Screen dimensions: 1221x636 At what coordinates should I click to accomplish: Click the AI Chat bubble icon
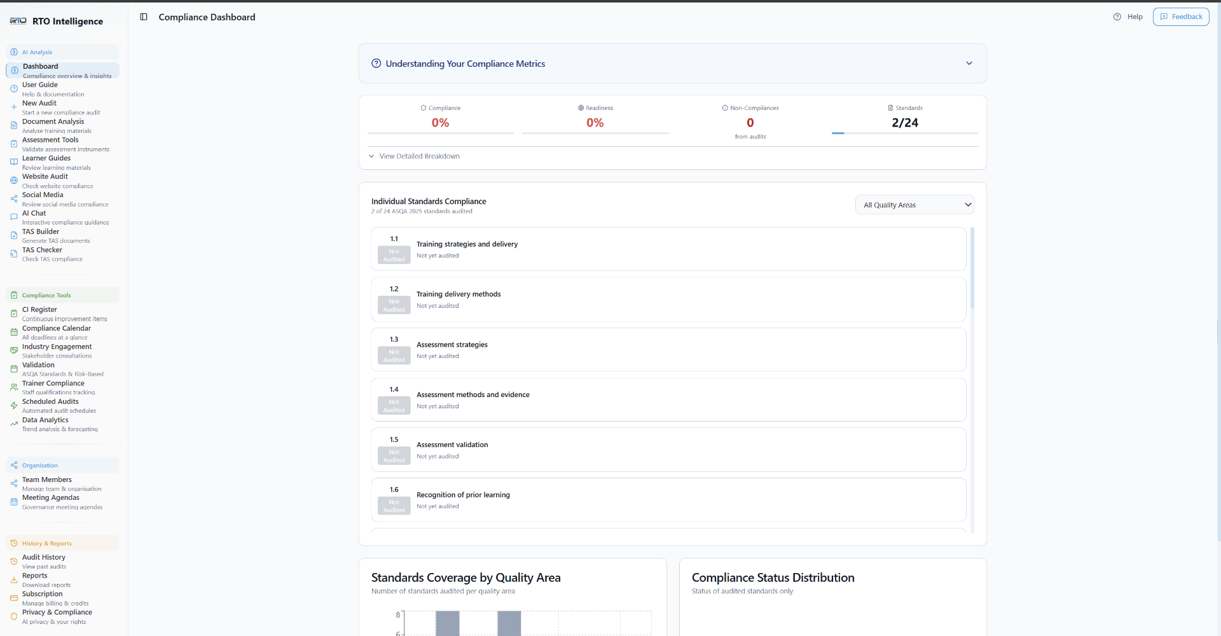click(x=14, y=218)
